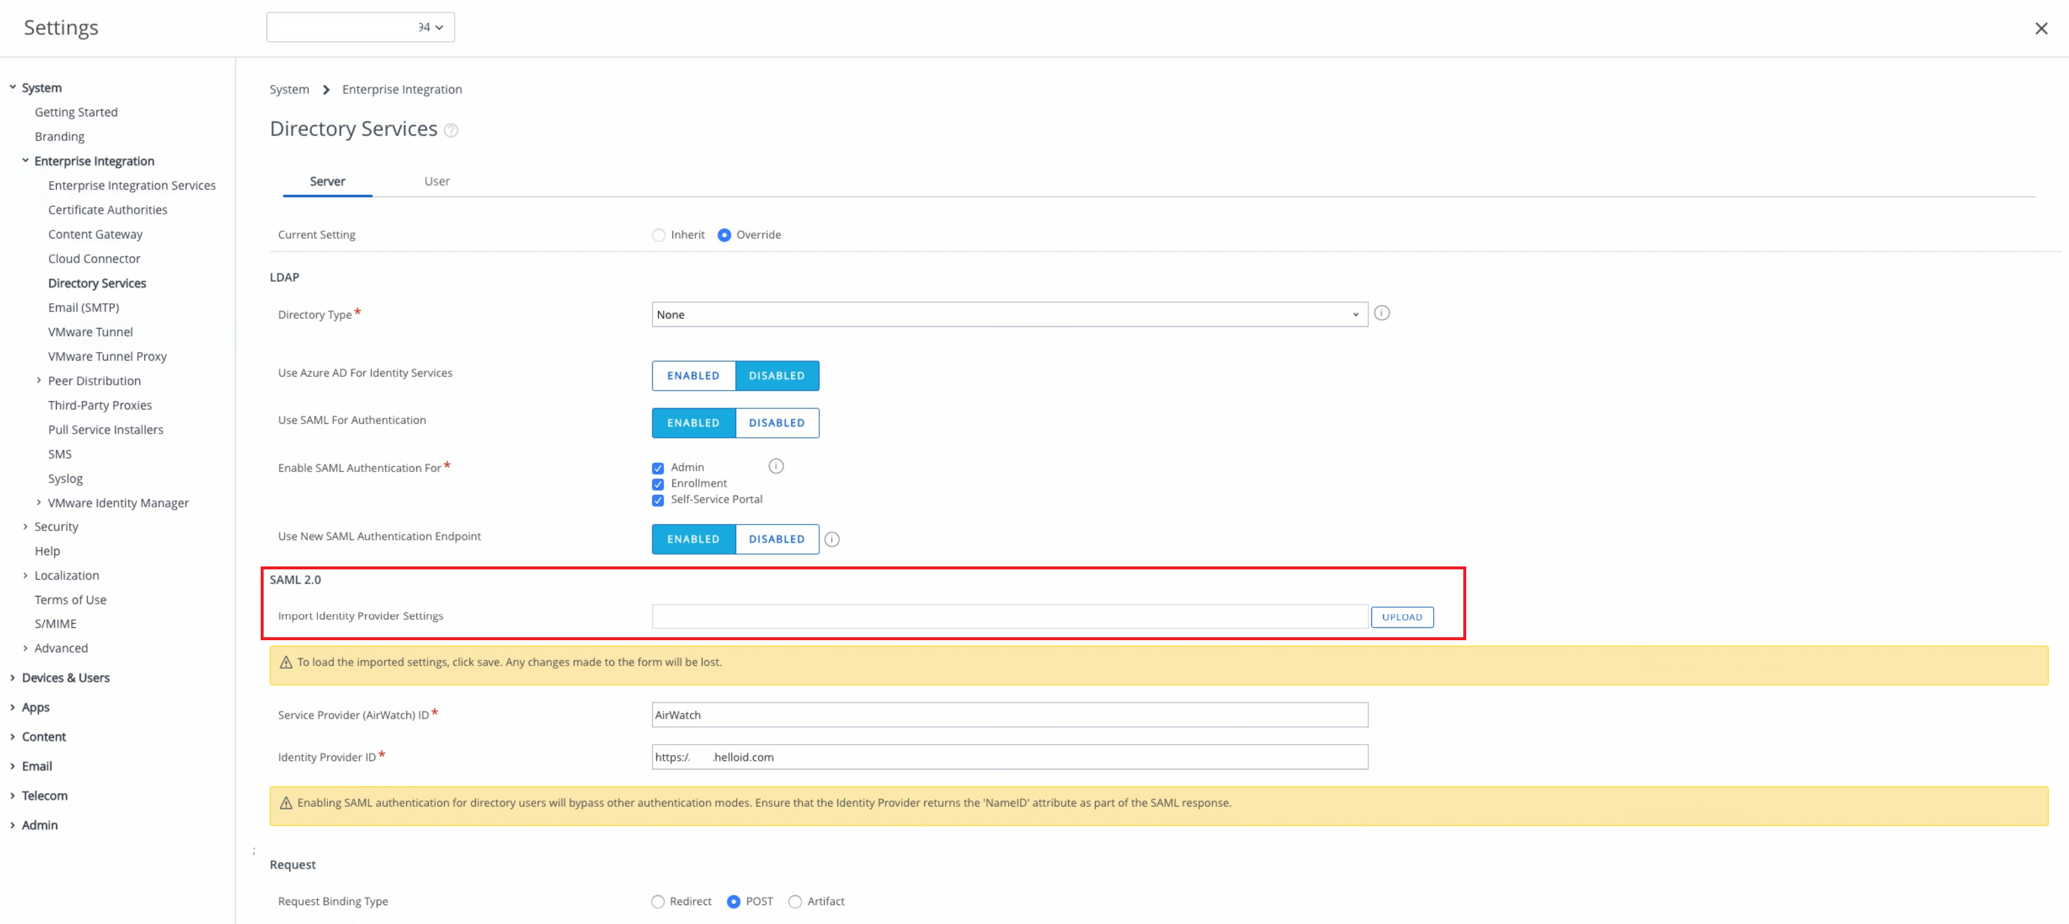Expand the Admin section

tap(13, 825)
